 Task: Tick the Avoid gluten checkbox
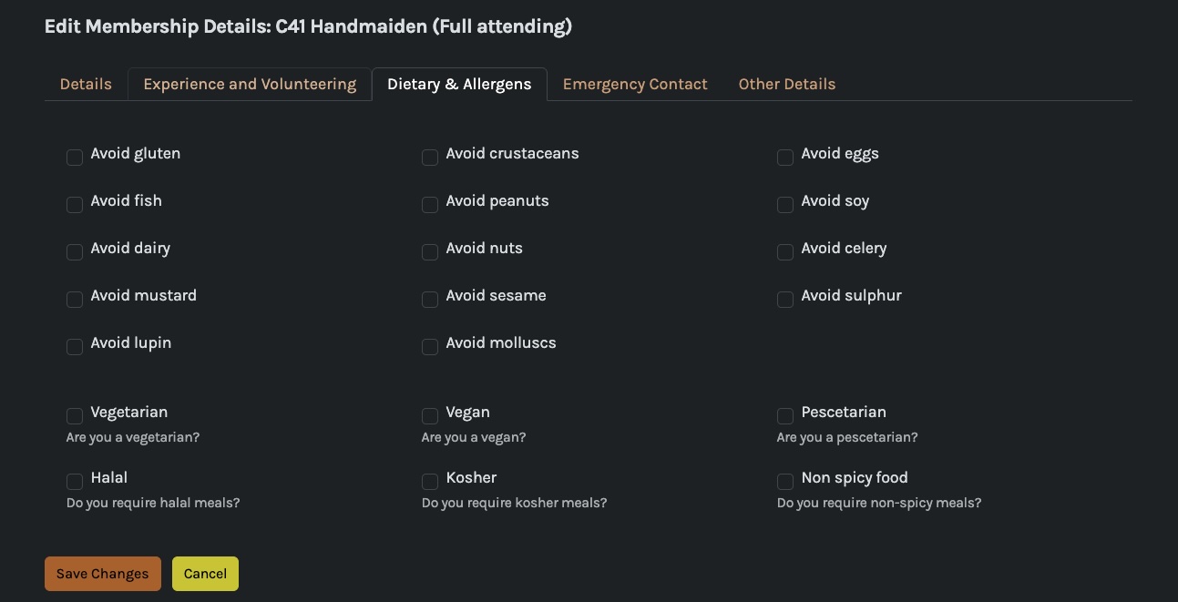pyautogui.click(x=75, y=158)
